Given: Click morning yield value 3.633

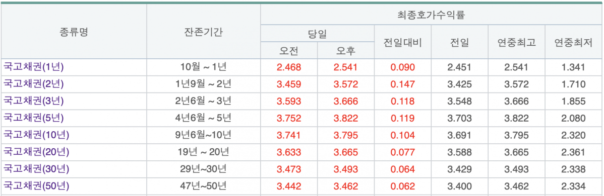Looking at the screenshot, I should coord(289,152).
